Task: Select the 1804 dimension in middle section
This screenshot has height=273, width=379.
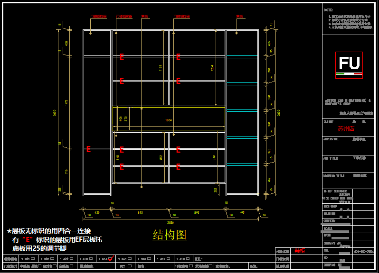Action: (x=168, y=120)
